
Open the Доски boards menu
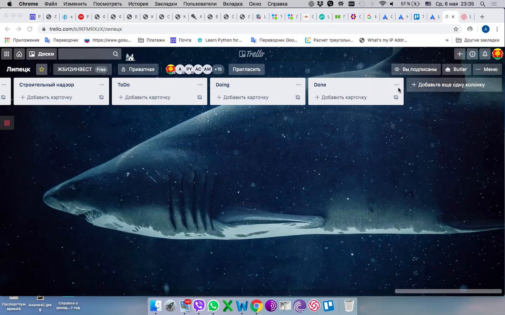point(41,54)
